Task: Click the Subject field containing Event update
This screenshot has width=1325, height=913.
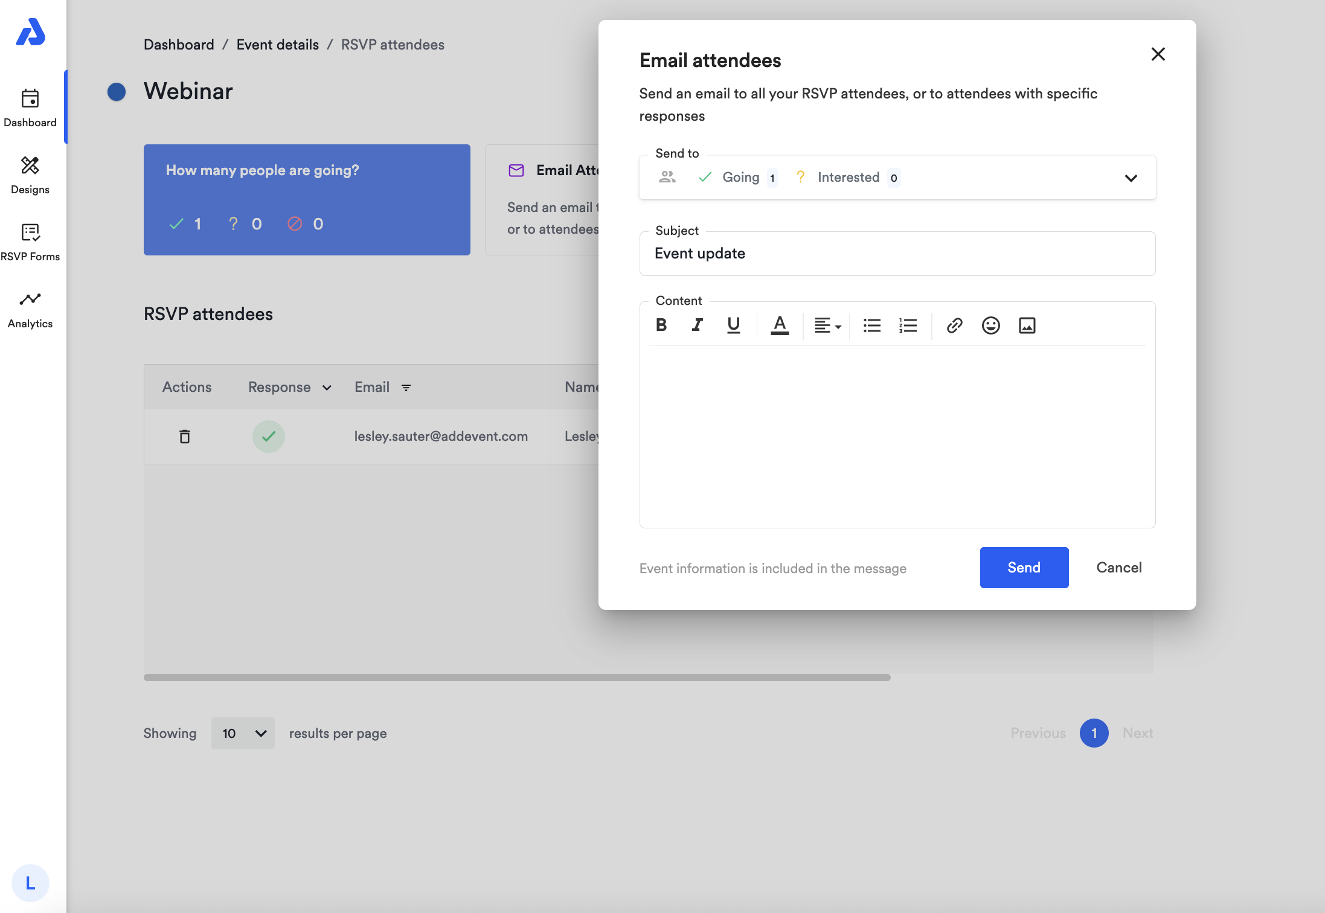Action: point(897,254)
